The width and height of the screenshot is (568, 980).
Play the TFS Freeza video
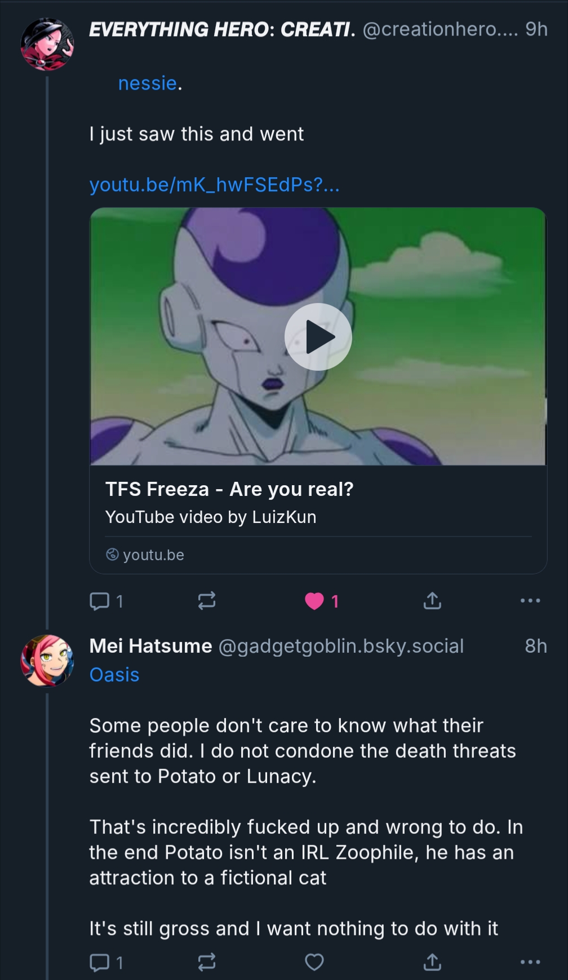point(318,337)
